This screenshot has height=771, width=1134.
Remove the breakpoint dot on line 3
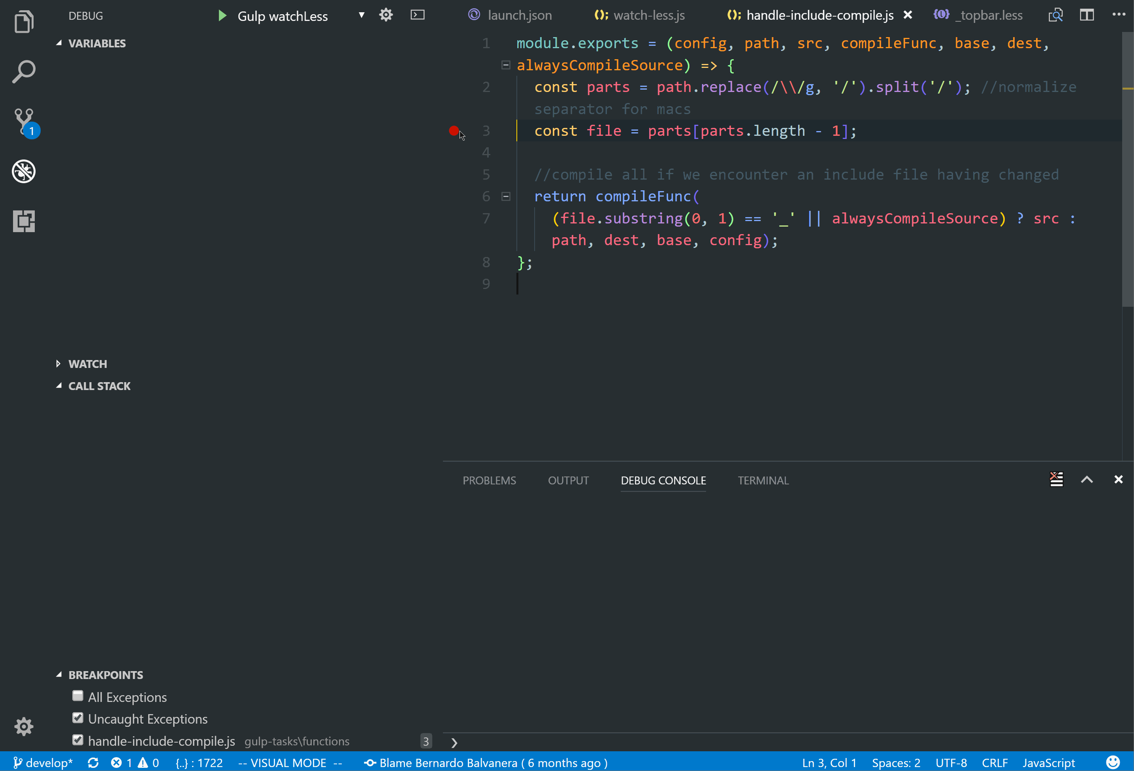click(x=453, y=131)
